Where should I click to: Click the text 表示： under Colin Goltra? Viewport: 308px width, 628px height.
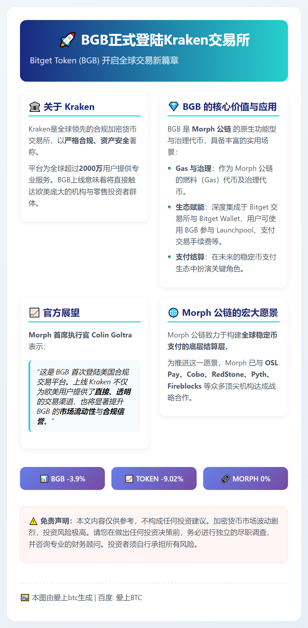click(37, 347)
